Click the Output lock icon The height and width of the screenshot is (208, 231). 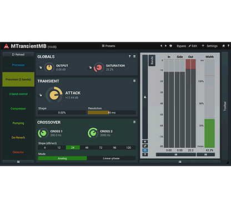coord(41,67)
